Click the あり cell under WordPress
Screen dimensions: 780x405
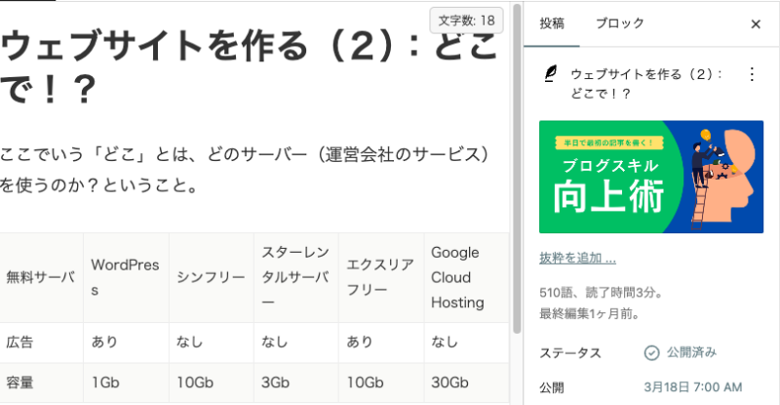(126, 343)
